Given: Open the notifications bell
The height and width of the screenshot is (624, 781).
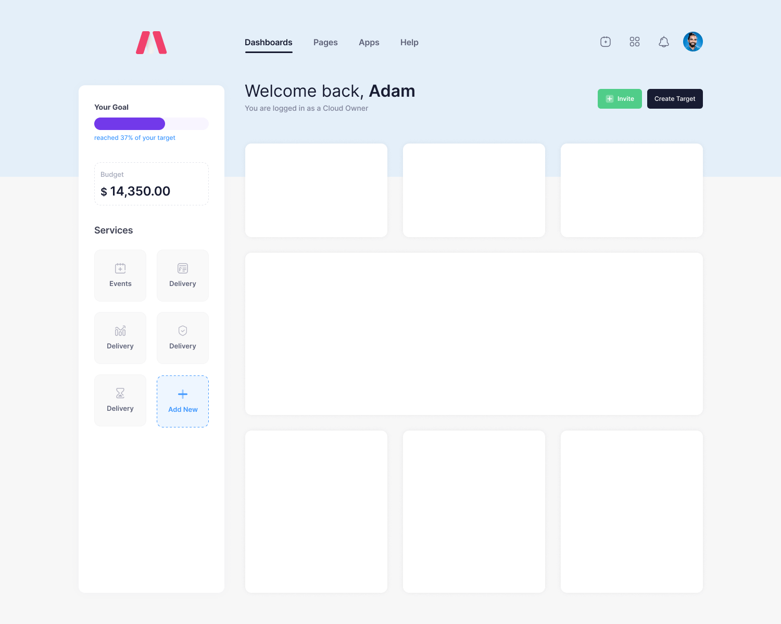Looking at the screenshot, I should pyautogui.click(x=663, y=42).
